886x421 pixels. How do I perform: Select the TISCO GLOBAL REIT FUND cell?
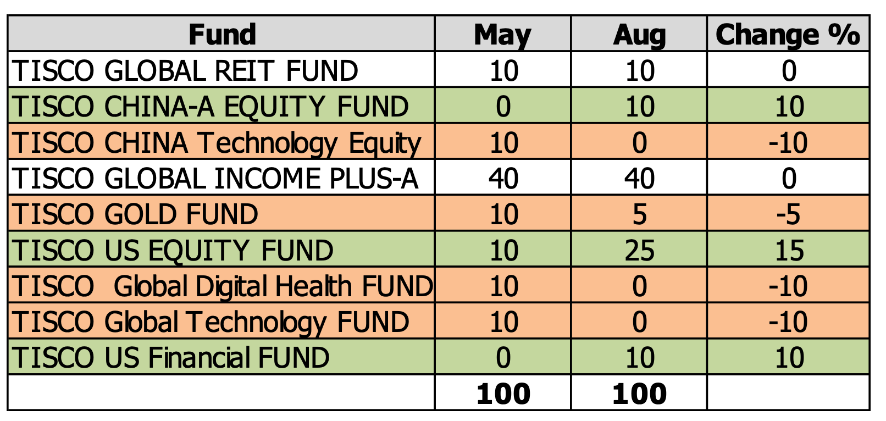(x=185, y=71)
